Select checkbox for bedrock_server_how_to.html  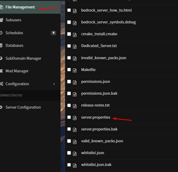point(69,10)
